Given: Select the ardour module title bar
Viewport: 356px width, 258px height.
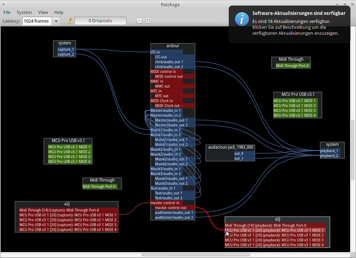Looking at the screenshot, I should click(172, 46).
